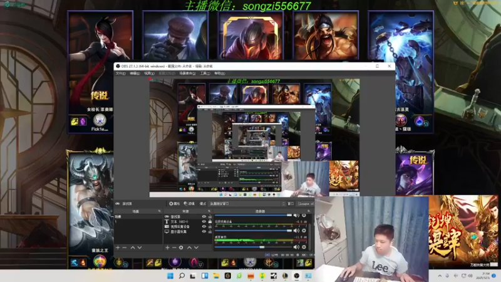Open settings gear of the bottom mixer channel
Image resolution: width=501 pixels, height=282 pixels.
(304, 247)
